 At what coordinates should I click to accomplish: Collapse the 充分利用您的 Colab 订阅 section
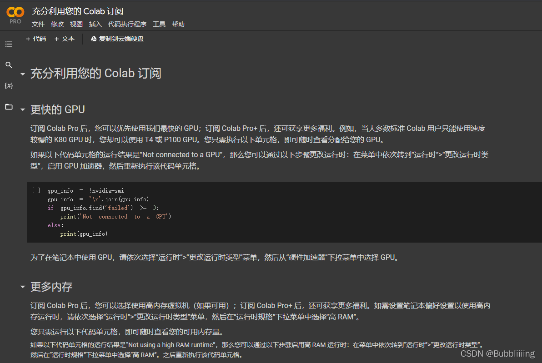tap(23, 74)
